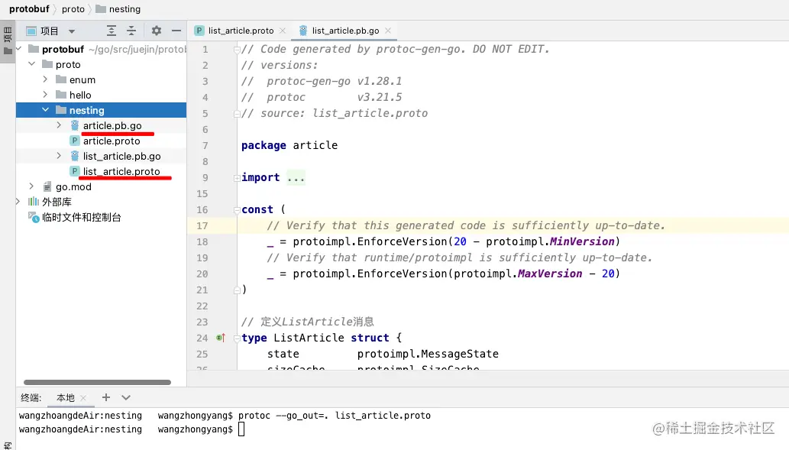The width and height of the screenshot is (789, 450).
Task: Click the folded import ellipsis placeholder
Action: (x=296, y=178)
